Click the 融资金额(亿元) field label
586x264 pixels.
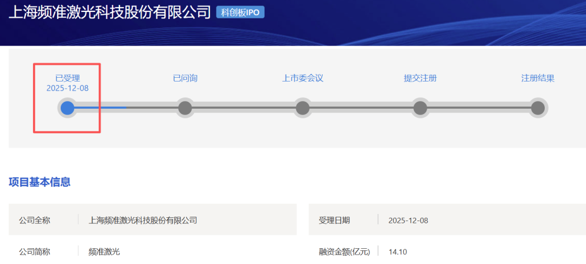point(344,252)
